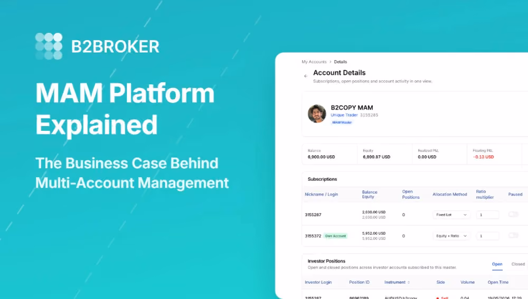Click the Floating P&L -0.13 USD stat

tap(494, 154)
